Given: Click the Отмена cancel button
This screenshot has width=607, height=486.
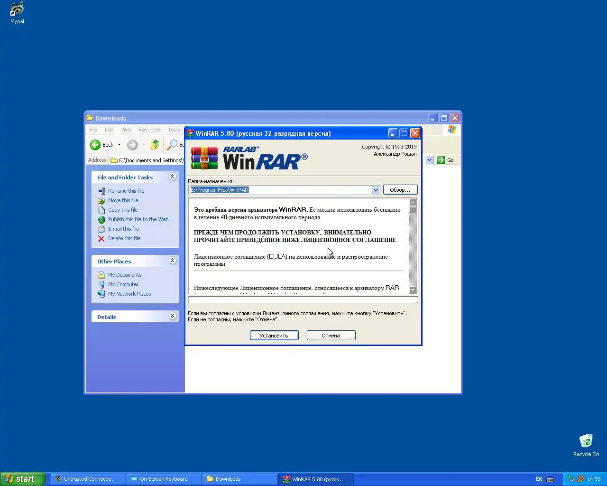Looking at the screenshot, I should point(331,336).
